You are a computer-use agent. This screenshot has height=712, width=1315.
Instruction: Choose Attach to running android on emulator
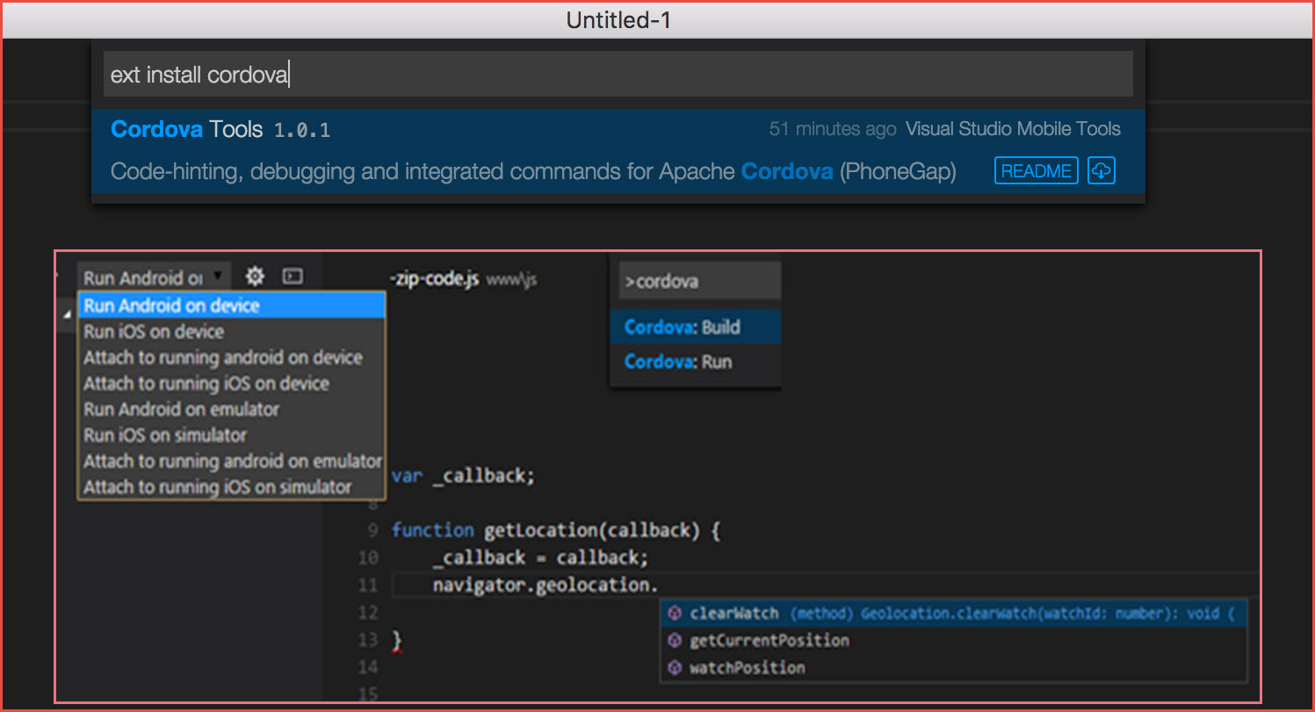[232, 461]
